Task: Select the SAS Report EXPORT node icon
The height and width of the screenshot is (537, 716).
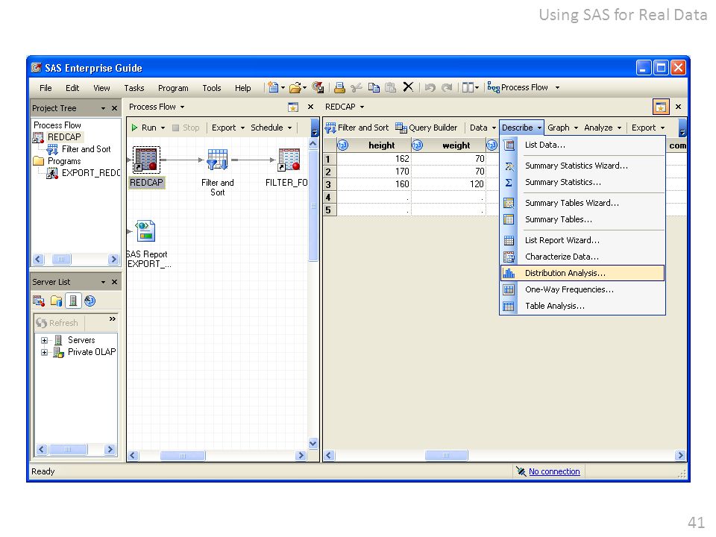Action: 145,231
